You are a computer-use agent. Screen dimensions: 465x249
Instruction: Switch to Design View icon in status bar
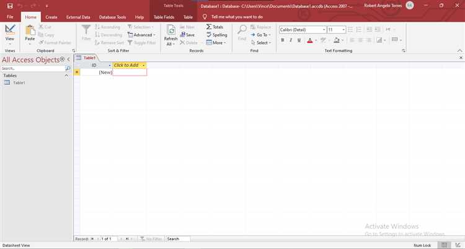pos(458,245)
